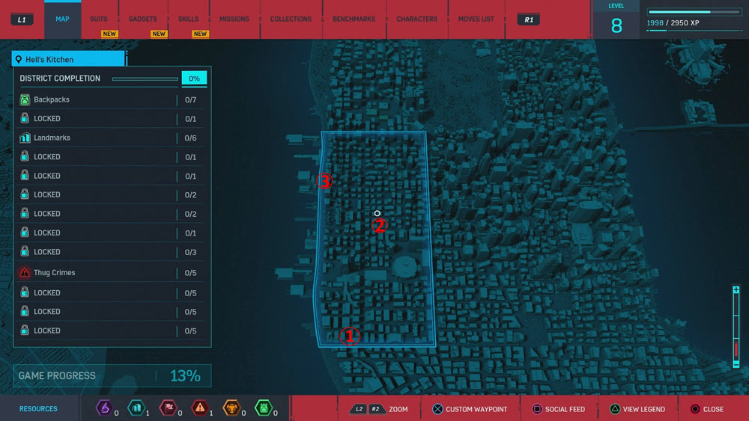Click the lock icon on the 0/3 row
Image resolution: width=749 pixels, height=421 pixels.
25,251
